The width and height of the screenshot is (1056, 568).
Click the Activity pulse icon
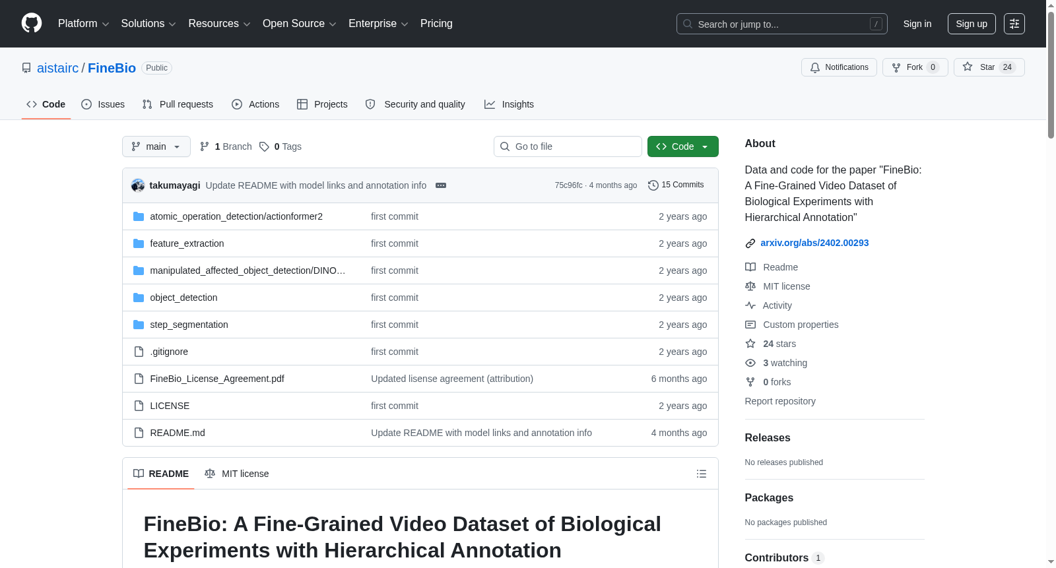(x=750, y=305)
